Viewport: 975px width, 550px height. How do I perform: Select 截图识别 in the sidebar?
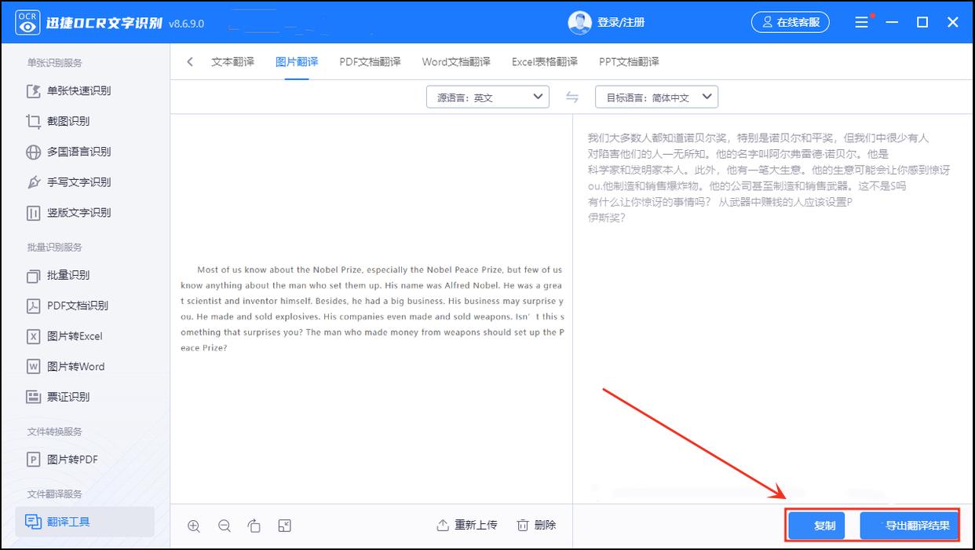pos(68,121)
